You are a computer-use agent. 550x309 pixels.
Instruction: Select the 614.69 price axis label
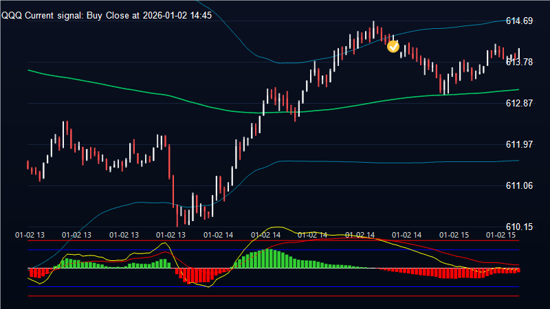click(x=519, y=21)
